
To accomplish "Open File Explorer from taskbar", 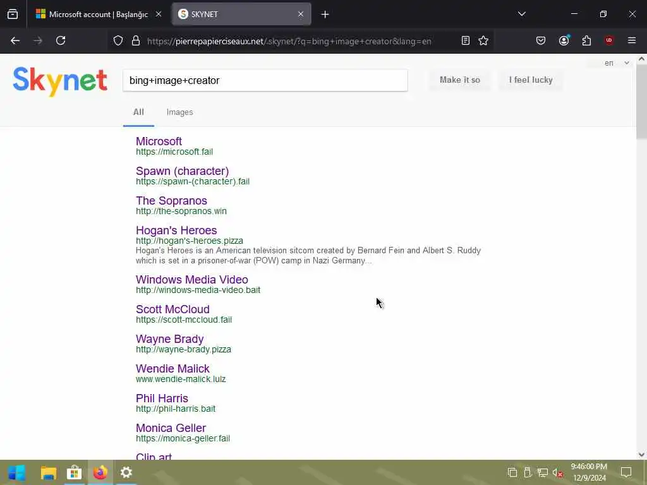I will coord(48,472).
